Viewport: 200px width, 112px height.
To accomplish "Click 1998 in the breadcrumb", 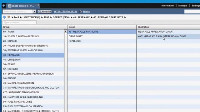I will click(46, 17).
